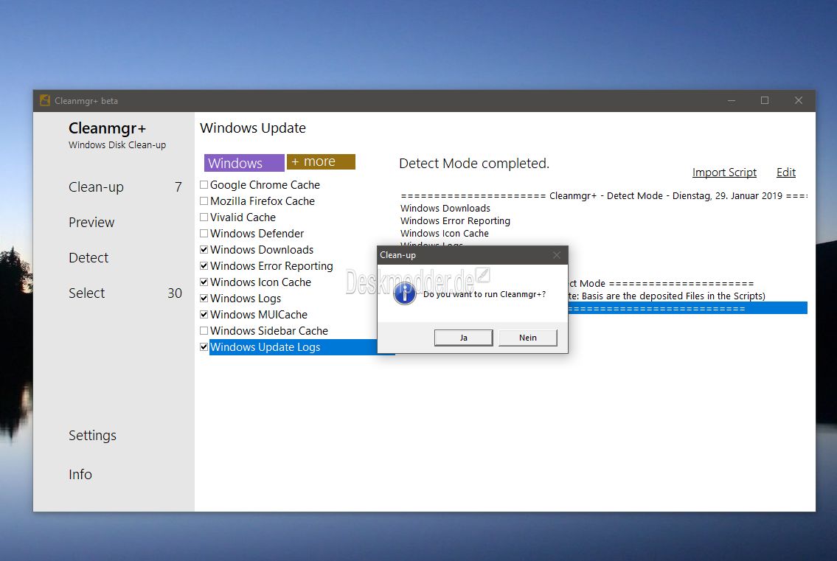This screenshot has height=561, width=837.
Task: Click the Cleanmgr+ Detect Mode log header line
Action: click(604, 196)
